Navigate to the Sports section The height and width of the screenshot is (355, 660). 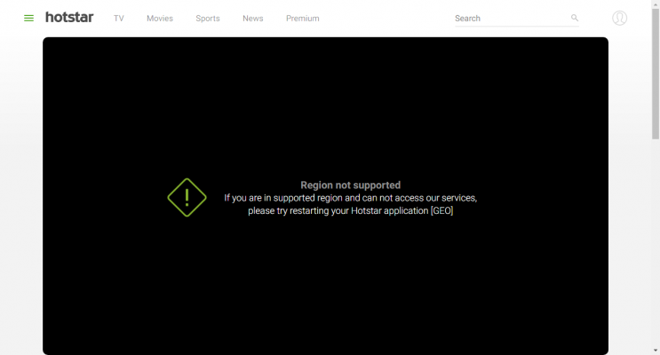coord(207,19)
